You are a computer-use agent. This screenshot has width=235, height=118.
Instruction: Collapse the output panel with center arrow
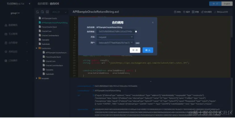pyautogui.click(x=151, y=81)
